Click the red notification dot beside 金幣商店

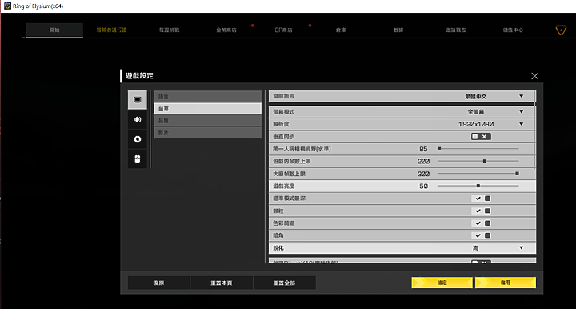[252, 26]
